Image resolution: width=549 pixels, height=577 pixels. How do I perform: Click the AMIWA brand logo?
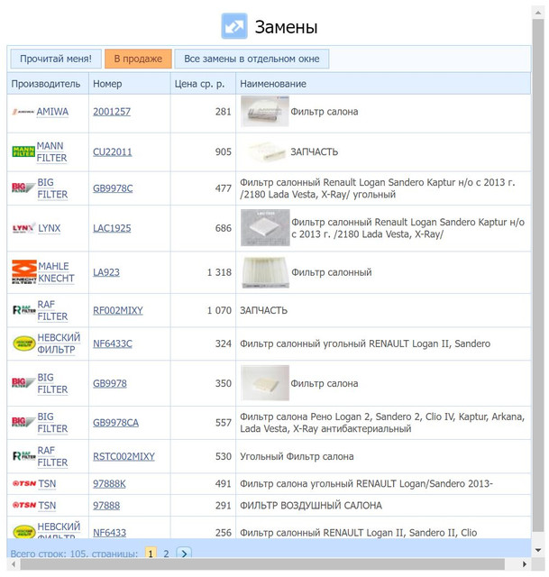point(23,112)
